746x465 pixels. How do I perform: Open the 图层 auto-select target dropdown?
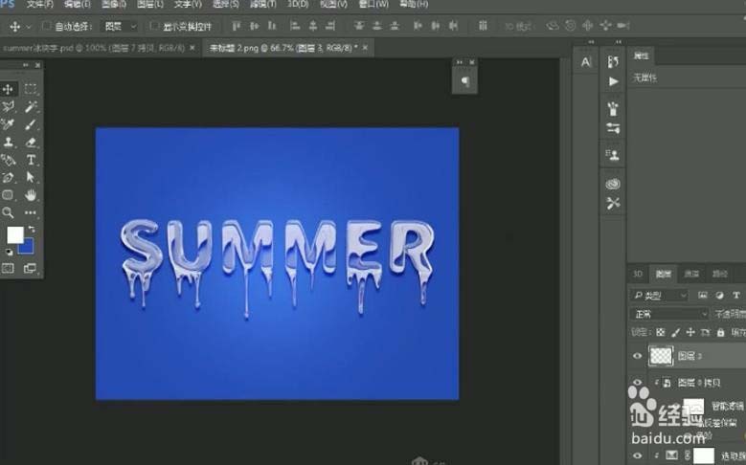120,27
